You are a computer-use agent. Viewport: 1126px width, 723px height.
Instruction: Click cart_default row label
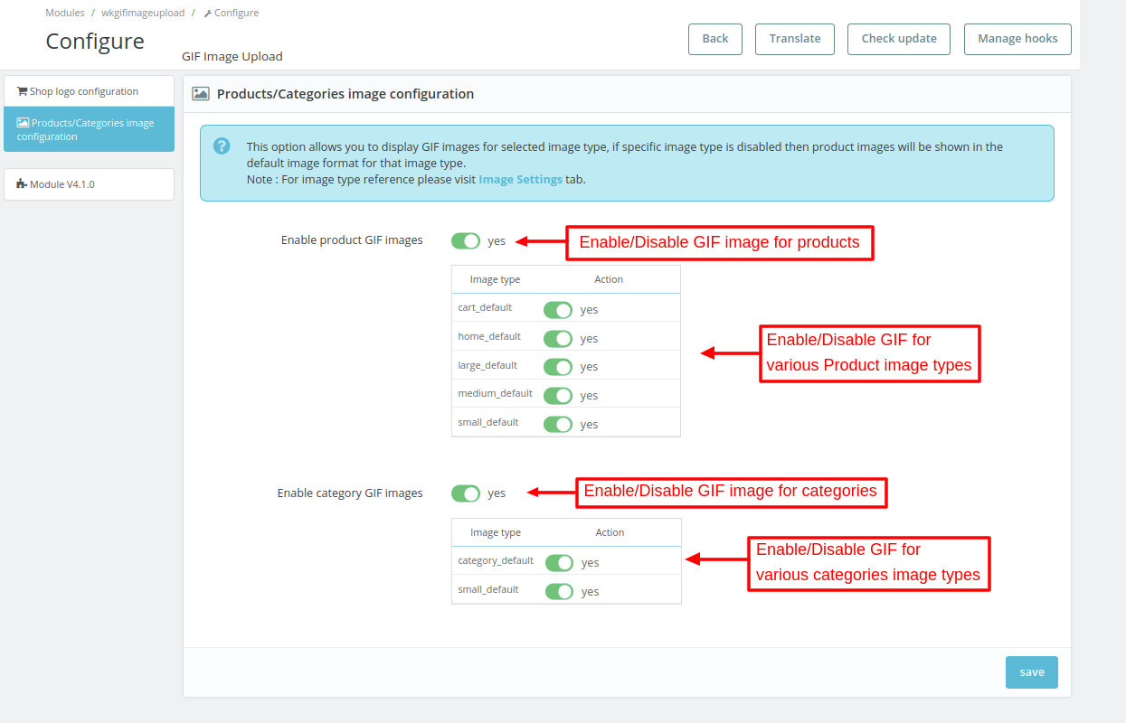click(x=486, y=307)
